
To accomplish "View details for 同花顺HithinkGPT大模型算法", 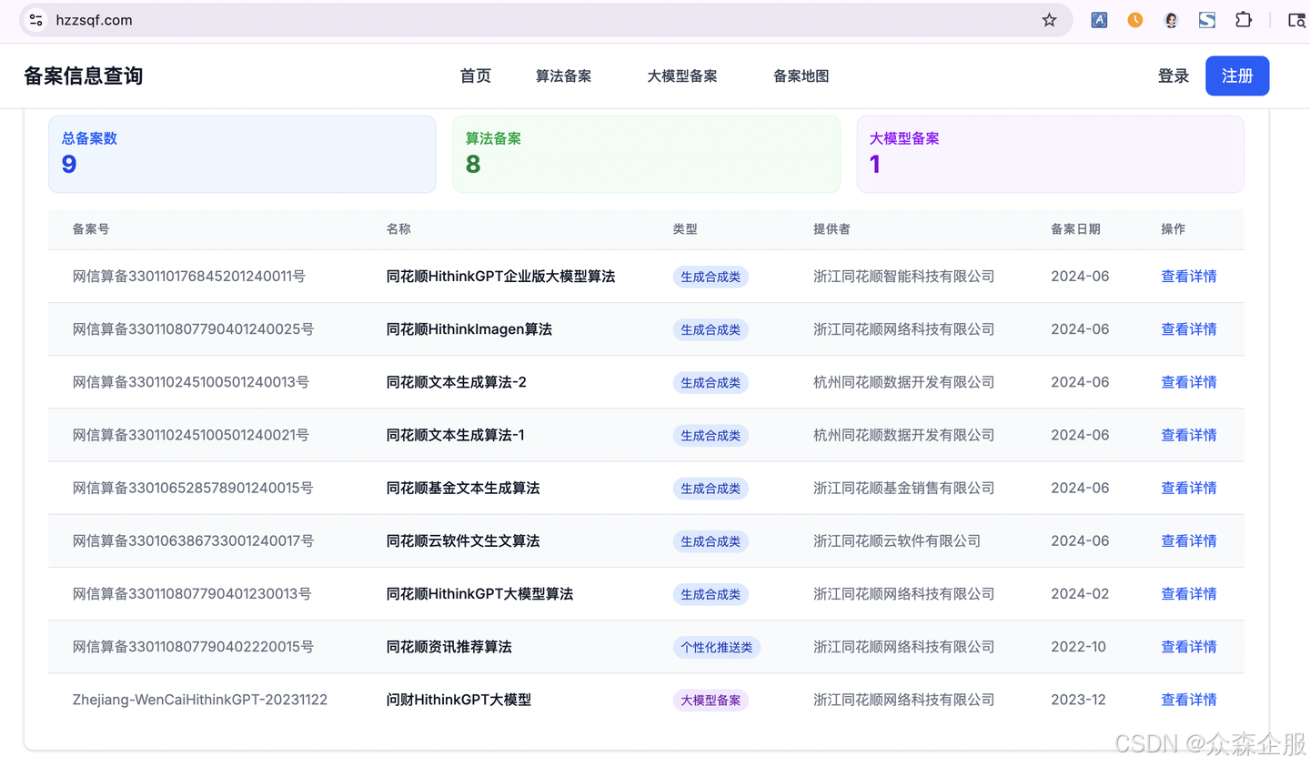I will [1188, 593].
